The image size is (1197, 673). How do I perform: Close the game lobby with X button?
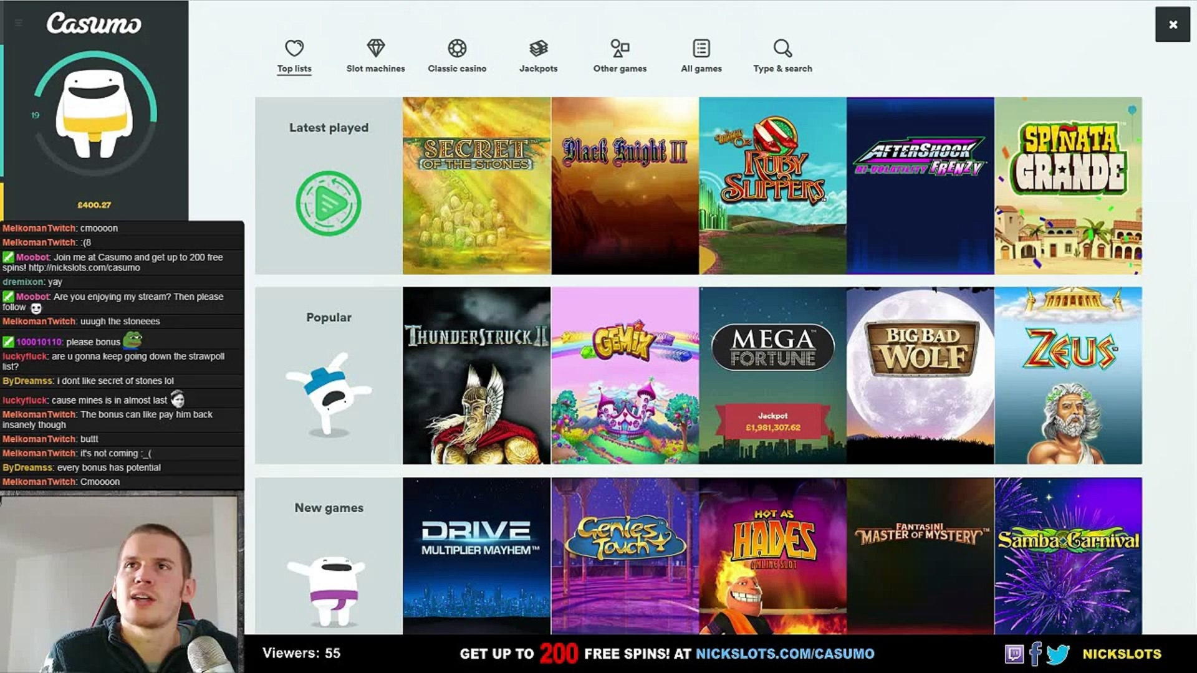click(1173, 24)
